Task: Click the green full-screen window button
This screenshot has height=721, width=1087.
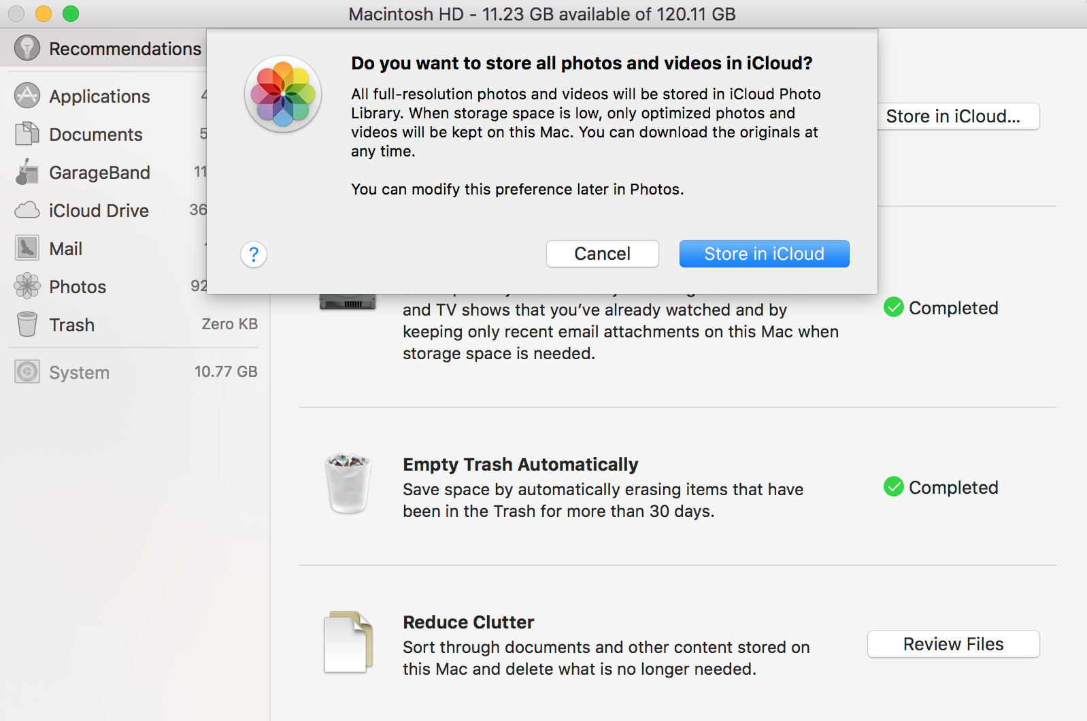Action: tap(71, 14)
